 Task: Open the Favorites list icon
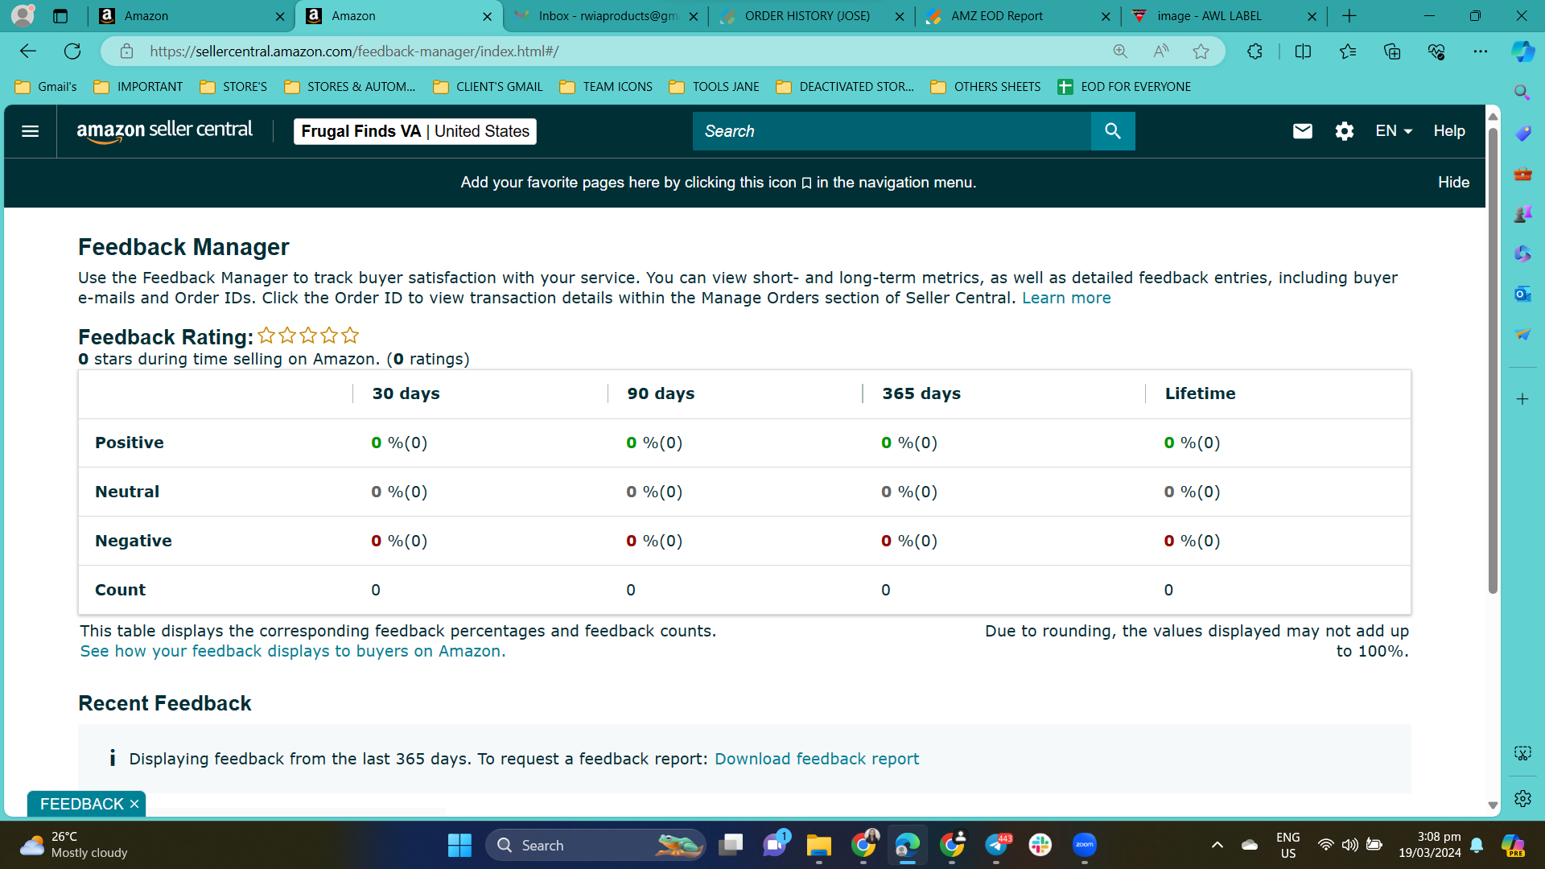1348,51
